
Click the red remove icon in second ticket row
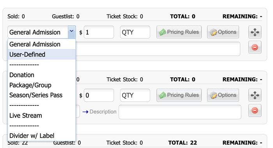pos(255,111)
